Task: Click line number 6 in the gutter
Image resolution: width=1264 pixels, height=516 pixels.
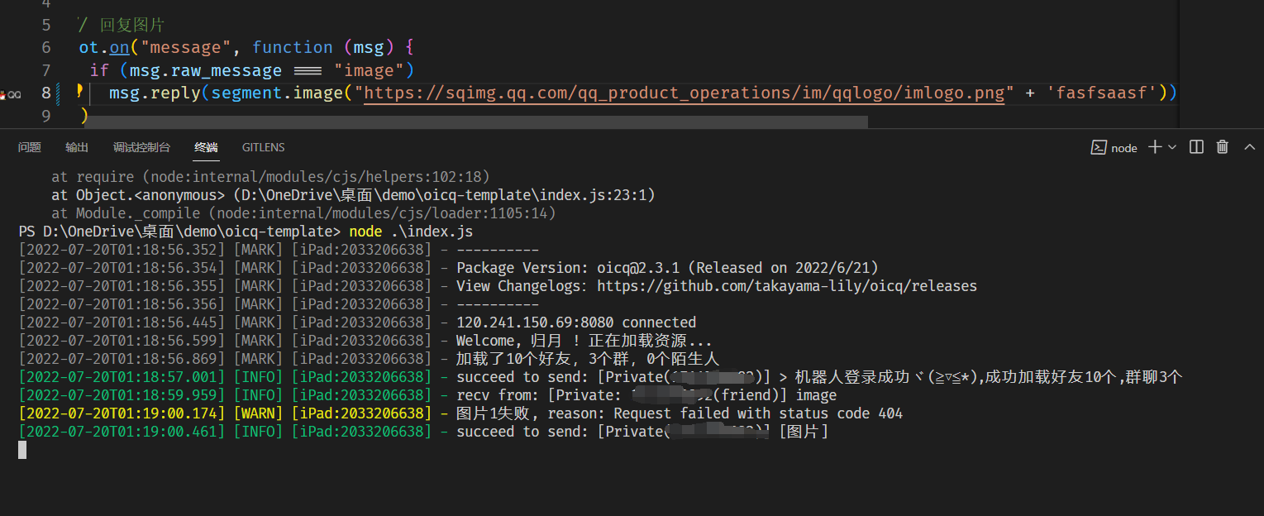Action: 45,47
